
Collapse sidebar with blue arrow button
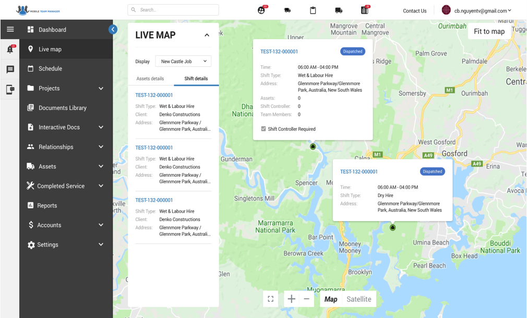tap(113, 30)
